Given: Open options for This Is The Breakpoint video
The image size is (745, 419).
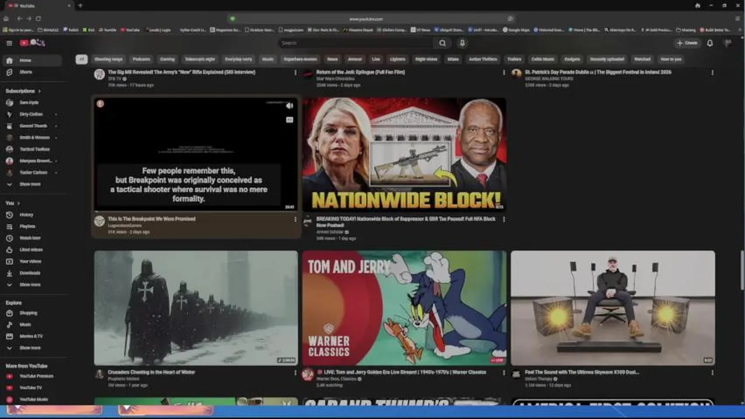Looking at the screenshot, I should tap(295, 219).
